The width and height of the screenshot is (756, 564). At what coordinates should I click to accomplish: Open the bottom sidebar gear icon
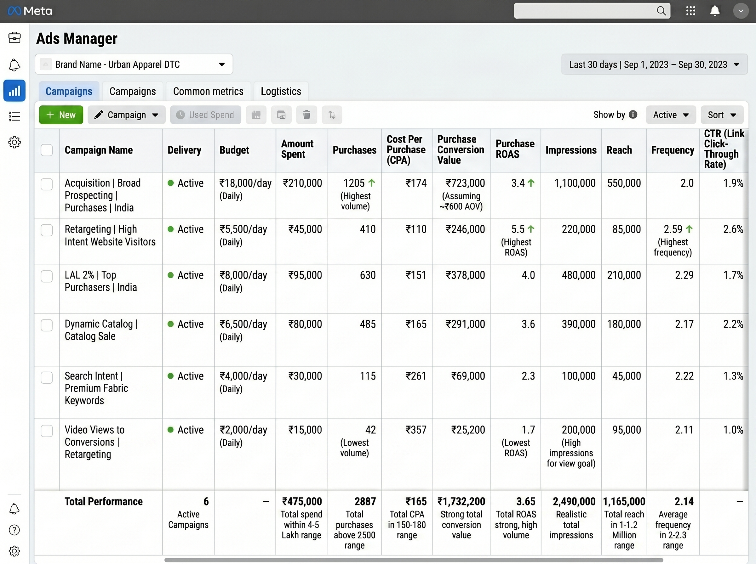click(x=14, y=551)
